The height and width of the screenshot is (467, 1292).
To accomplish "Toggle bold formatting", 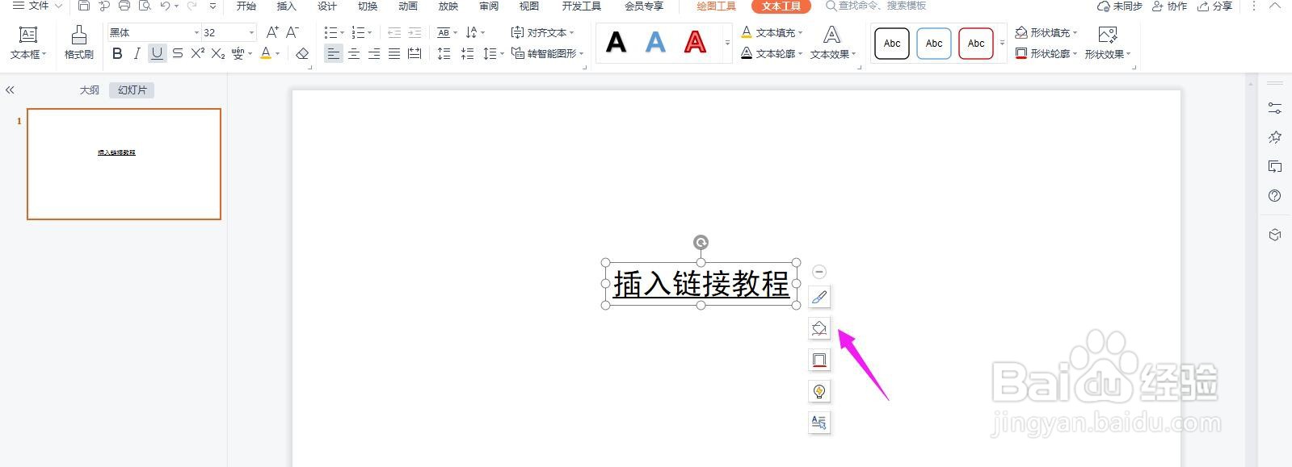I will (117, 53).
